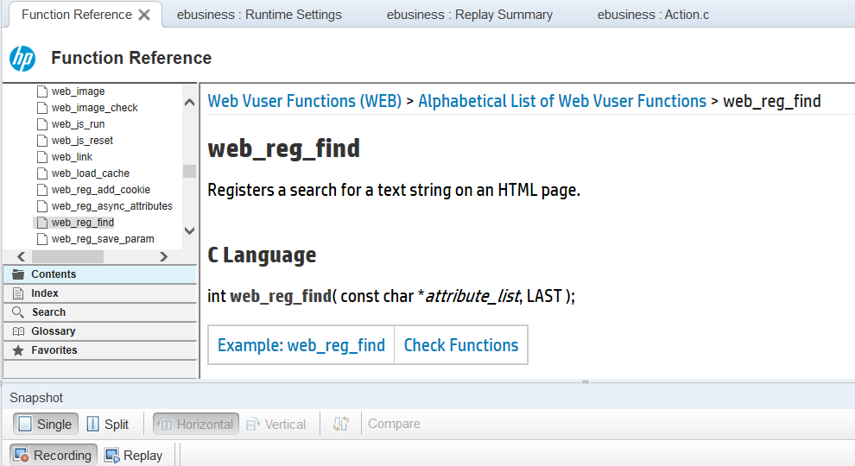Screen dimensions: 855x466
Task: Click the page icon beside web_load_cache
Action: [42, 173]
